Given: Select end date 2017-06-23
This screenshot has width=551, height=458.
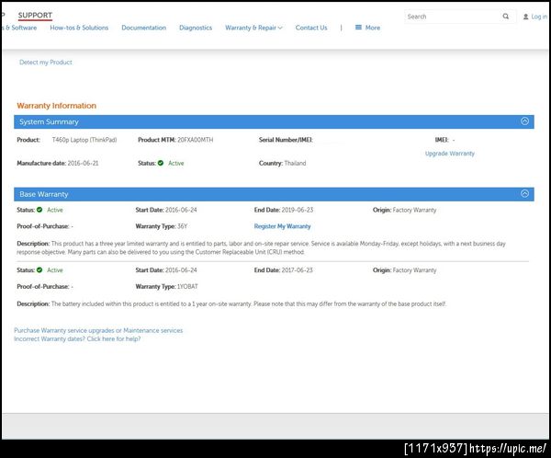Looking at the screenshot, I should (298, 270).
